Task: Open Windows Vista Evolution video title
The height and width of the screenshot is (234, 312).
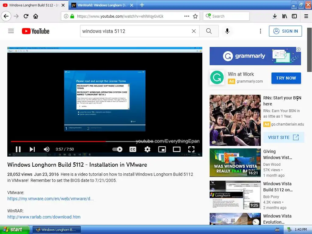Action: (277, 219)
